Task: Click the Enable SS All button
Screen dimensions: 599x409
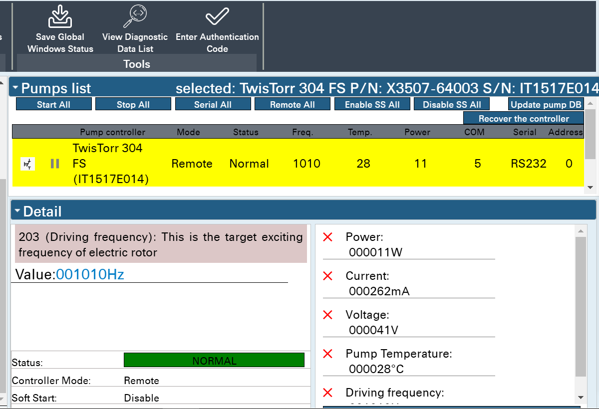Action: pos(372,104)
